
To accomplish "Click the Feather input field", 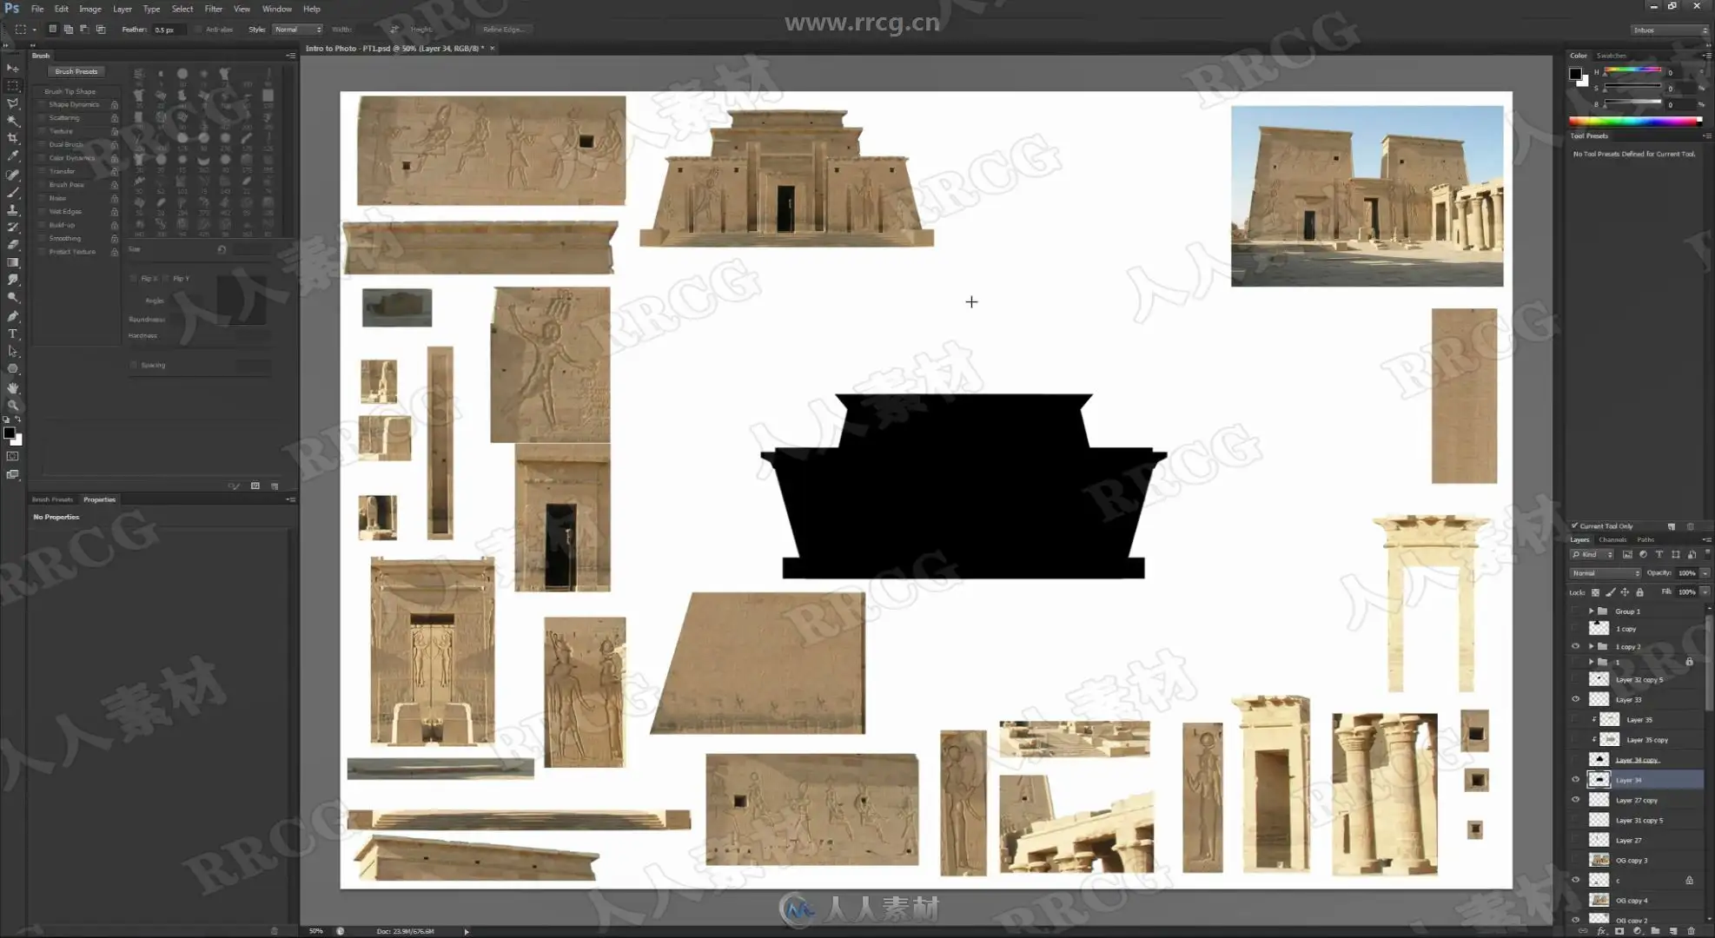I will 169,30.
